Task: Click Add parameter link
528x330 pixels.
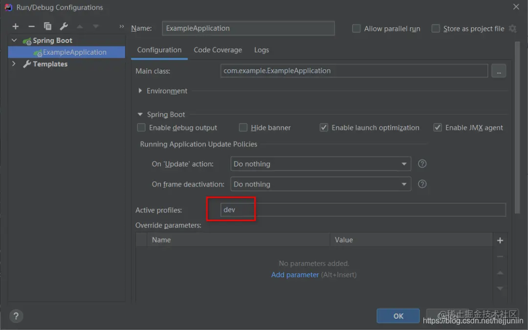Action: point(295,275)
